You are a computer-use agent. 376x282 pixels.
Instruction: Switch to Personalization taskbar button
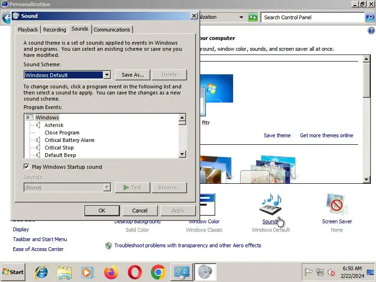[181, 272]
